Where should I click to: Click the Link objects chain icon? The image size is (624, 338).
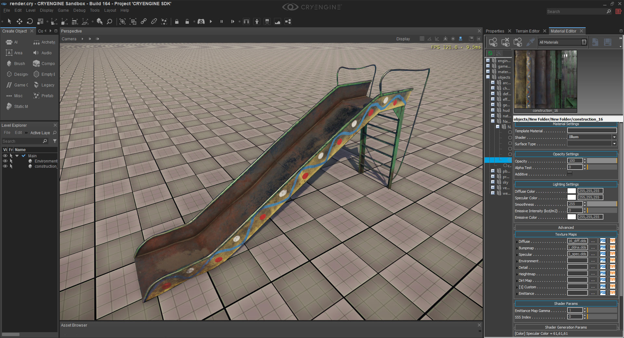click(x=144, y=21)
